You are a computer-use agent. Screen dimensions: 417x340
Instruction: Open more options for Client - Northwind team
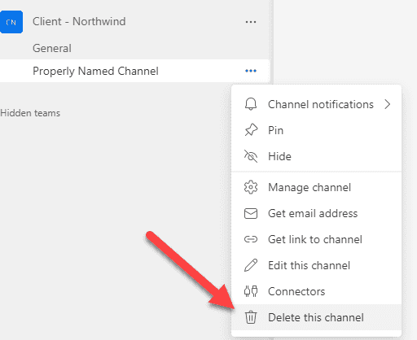(251, 22)
